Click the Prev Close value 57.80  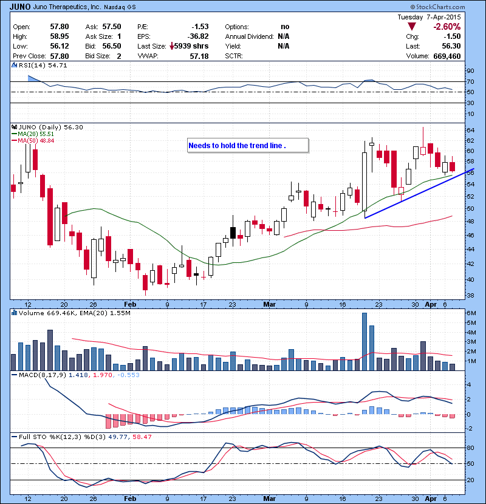coord(60,56)
